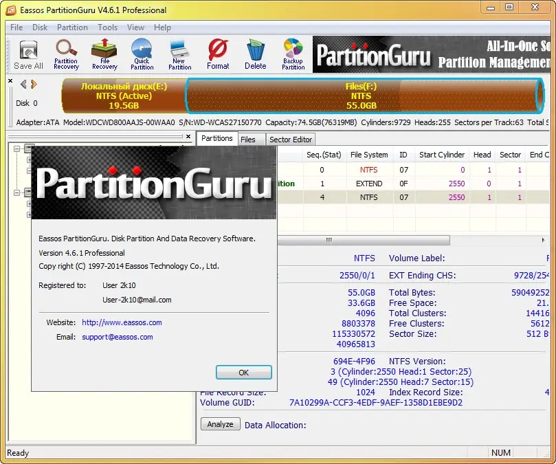
Task: Click the Data Allocation label
Action: coord(275,425)
